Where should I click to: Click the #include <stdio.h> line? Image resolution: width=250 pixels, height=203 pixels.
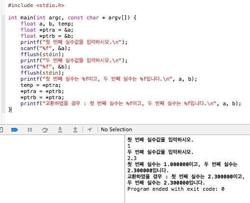tap(36, 5)
